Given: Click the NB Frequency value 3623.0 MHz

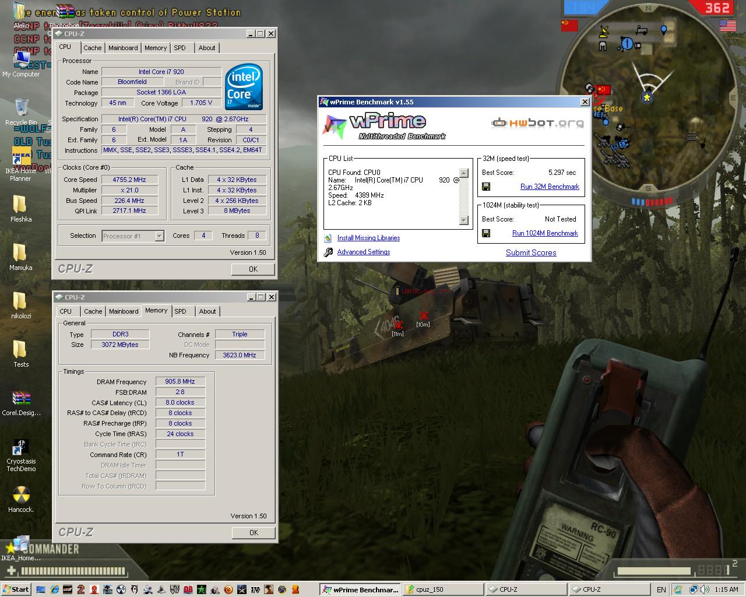Looking at the screenshot, I should pos(240,354).
